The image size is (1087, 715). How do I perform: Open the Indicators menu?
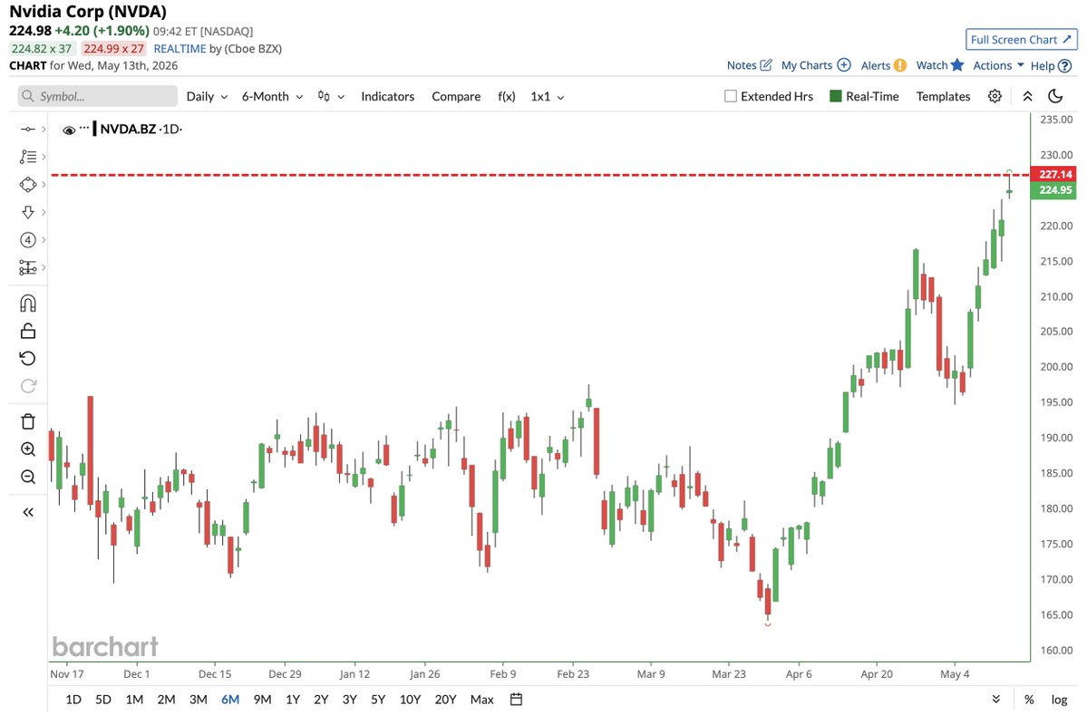[387, 96]
